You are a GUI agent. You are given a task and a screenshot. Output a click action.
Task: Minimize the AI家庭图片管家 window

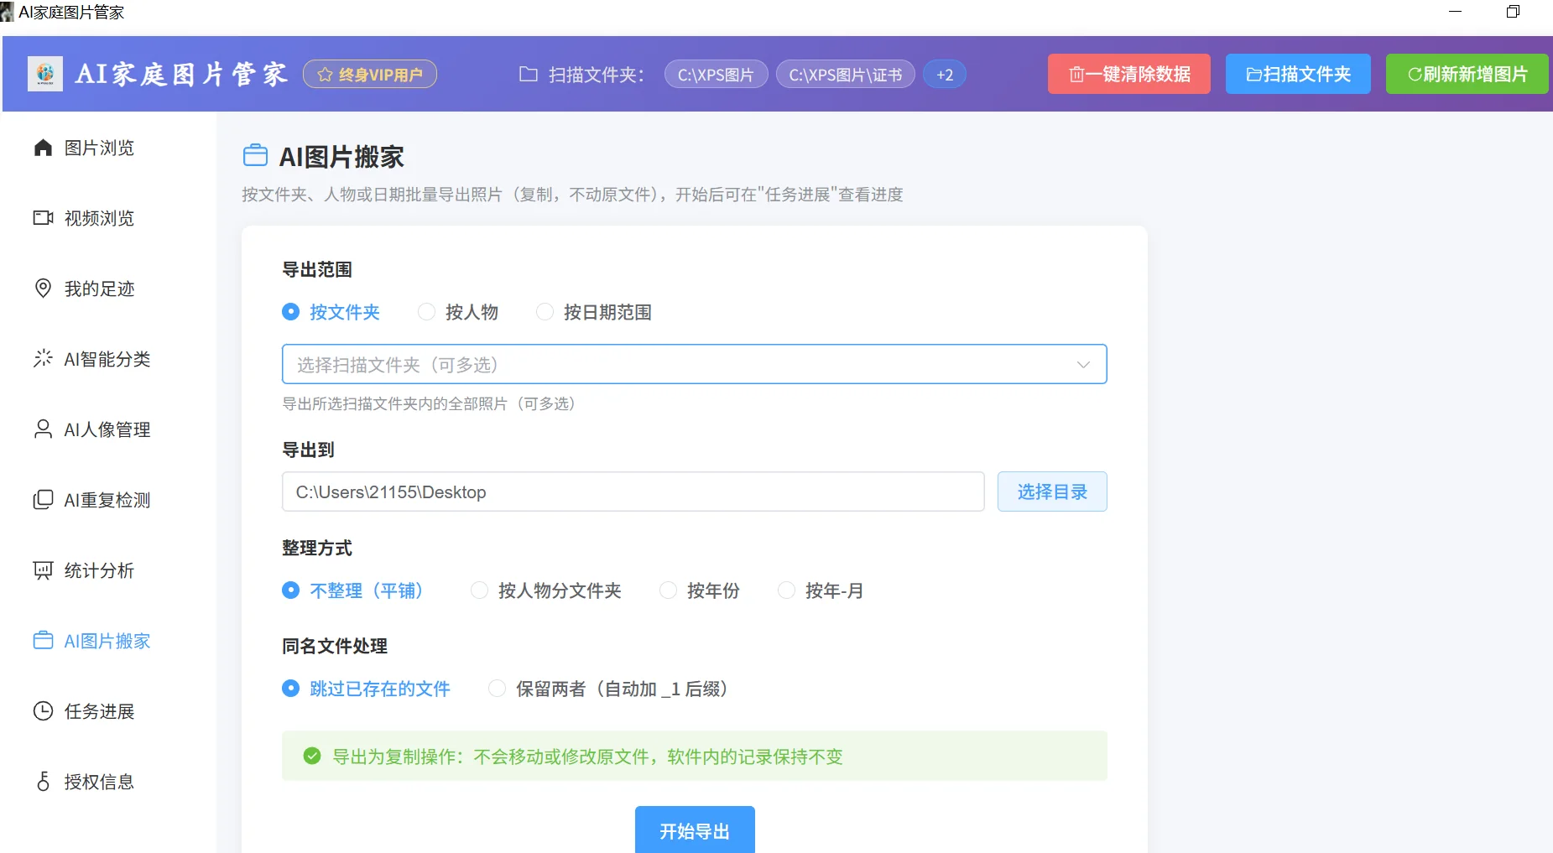(1456, 12)
